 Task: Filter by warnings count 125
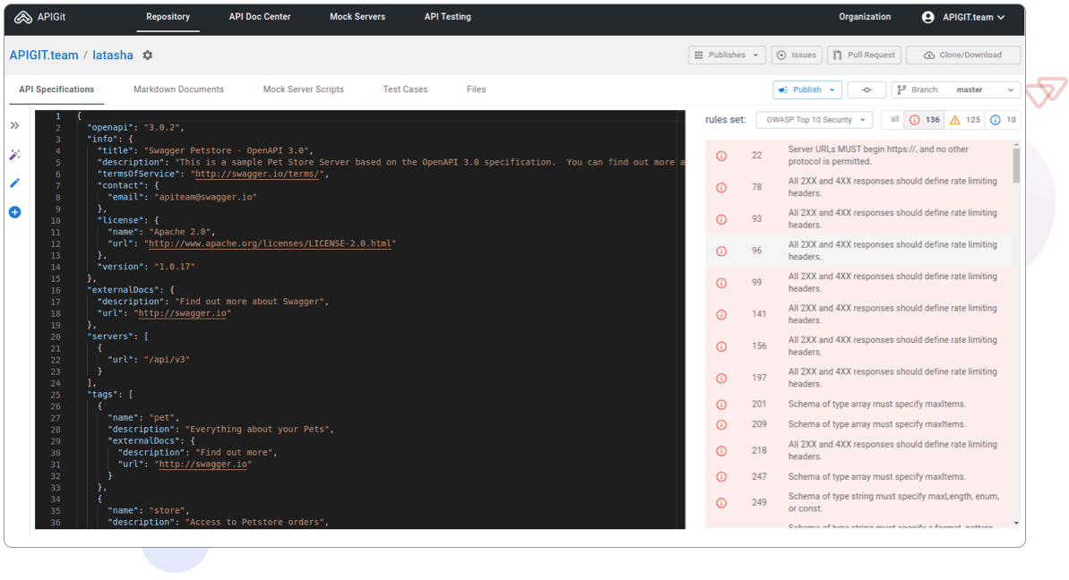tap(965, 120)
